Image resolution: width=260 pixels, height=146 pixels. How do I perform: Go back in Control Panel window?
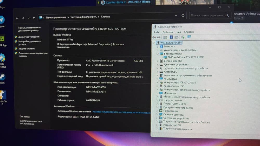click(x=17, y=18)
